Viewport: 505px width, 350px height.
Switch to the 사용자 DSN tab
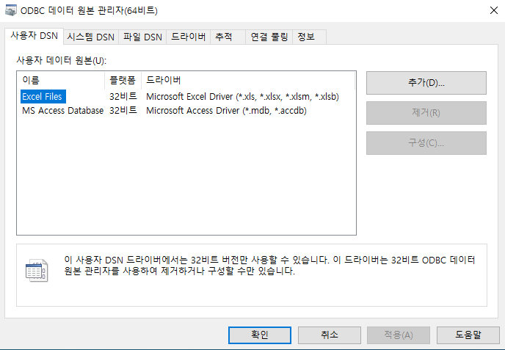tap(33, 37)
